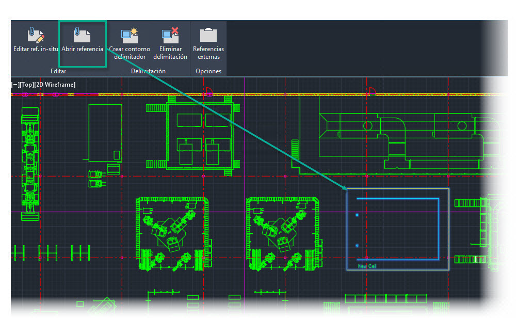Click the New Cell text label
This screenshot has height=336, width=516.
(x=367, y=266)
